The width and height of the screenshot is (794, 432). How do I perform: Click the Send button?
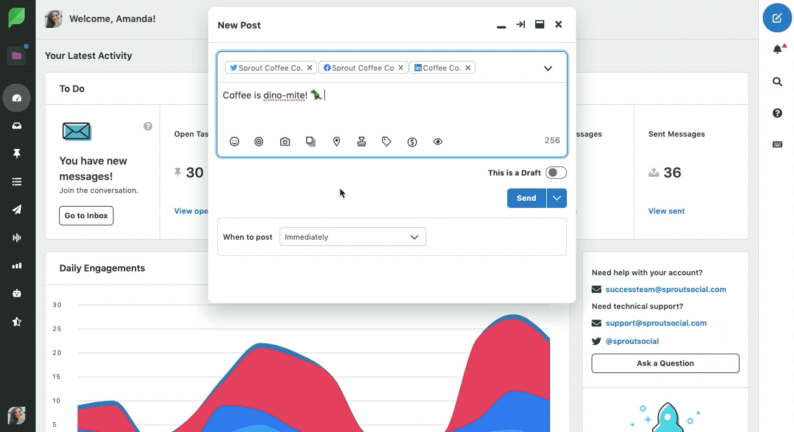point(527,198)
